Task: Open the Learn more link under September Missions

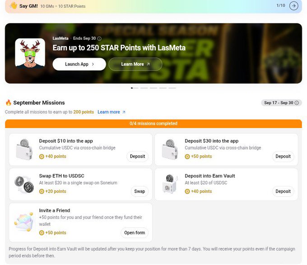Action: [x=112, y=112]
